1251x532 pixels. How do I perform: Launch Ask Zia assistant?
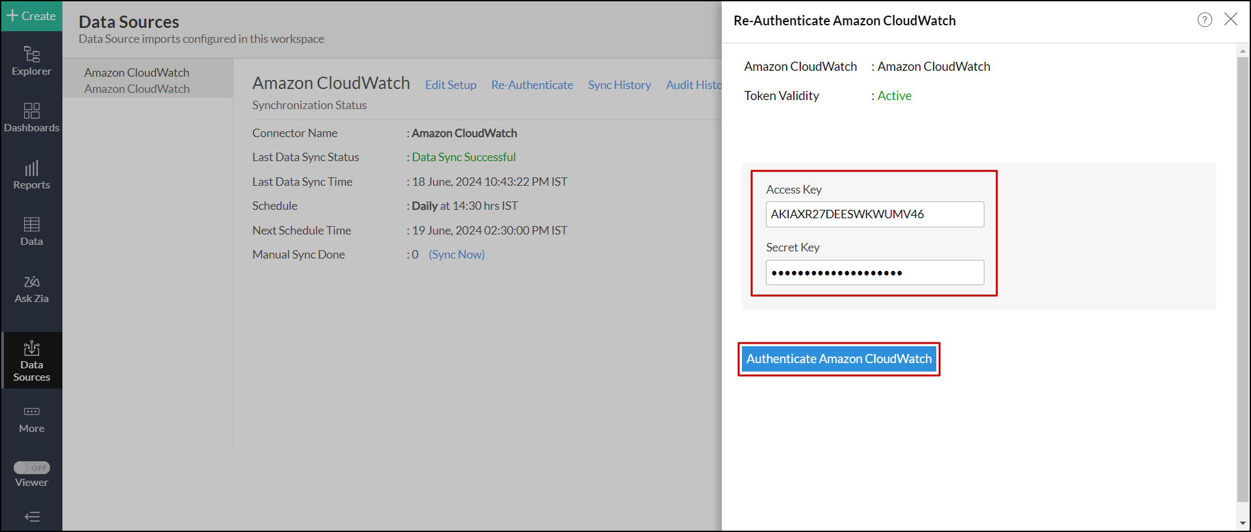(x=31, y=288)
